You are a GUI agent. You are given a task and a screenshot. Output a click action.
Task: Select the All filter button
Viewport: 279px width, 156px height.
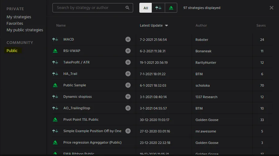tap(146, 8)
